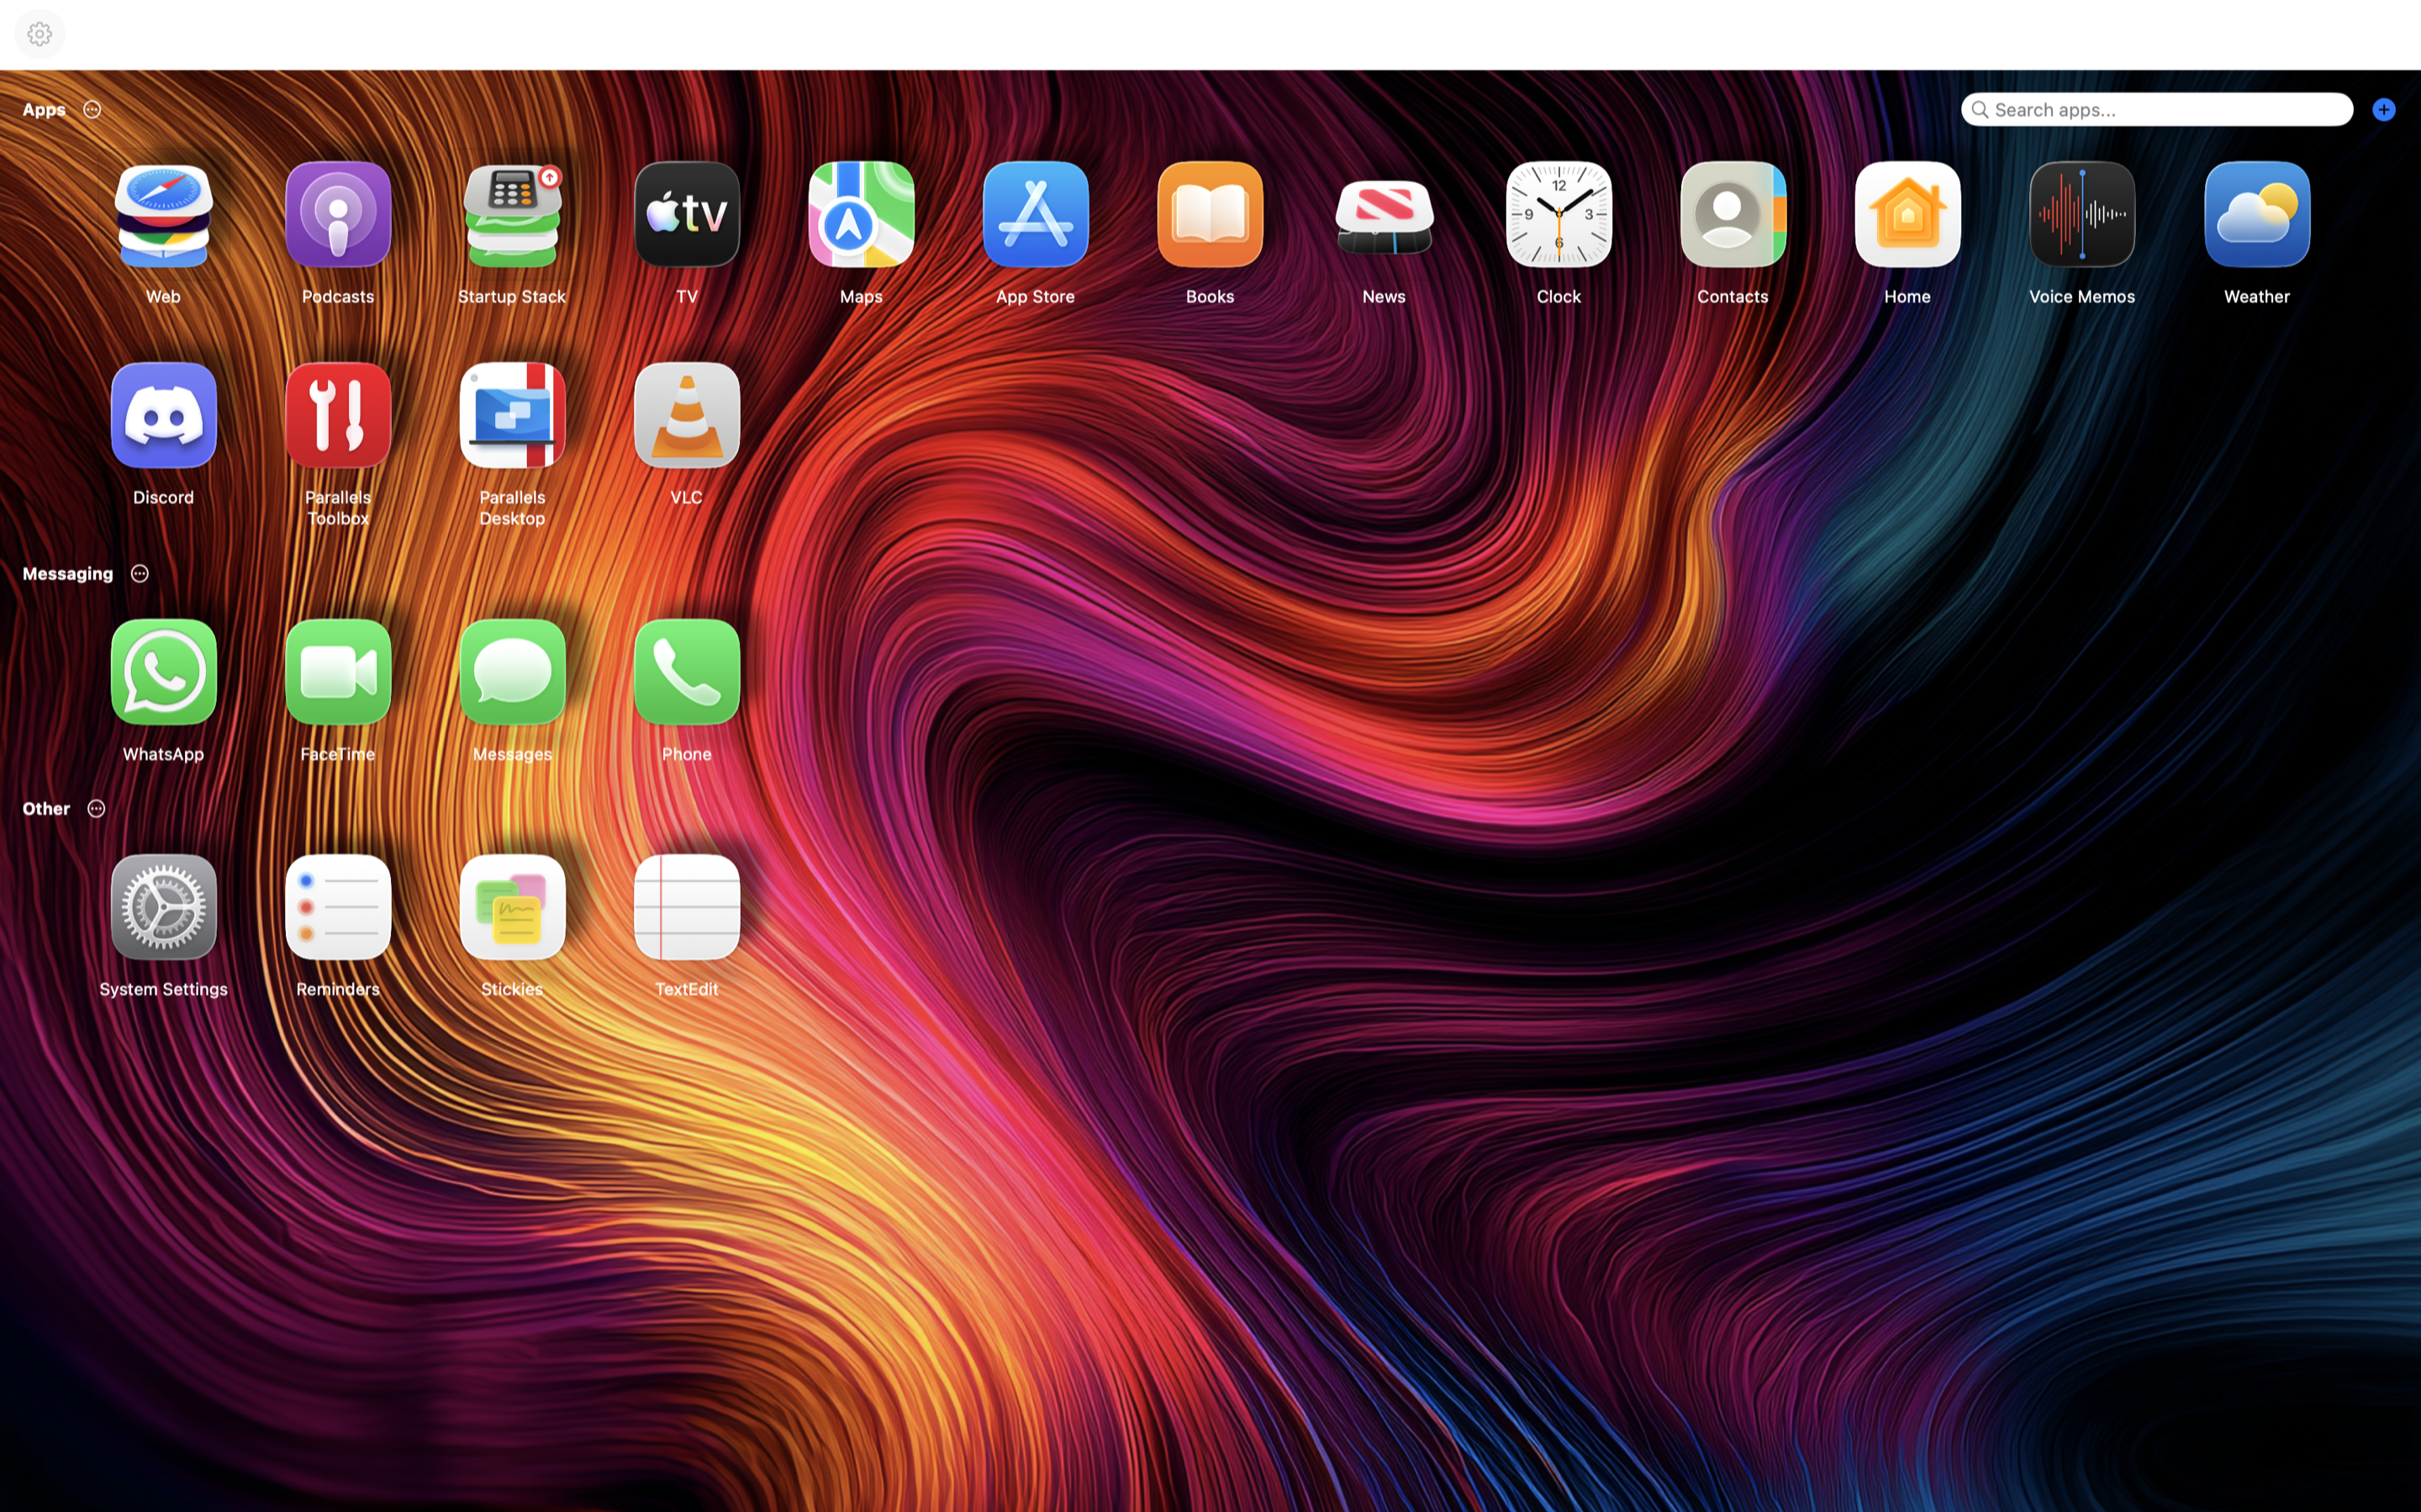Open the Safari Web app
The image size is (2421, 1512).
click(x=163, y=214)
